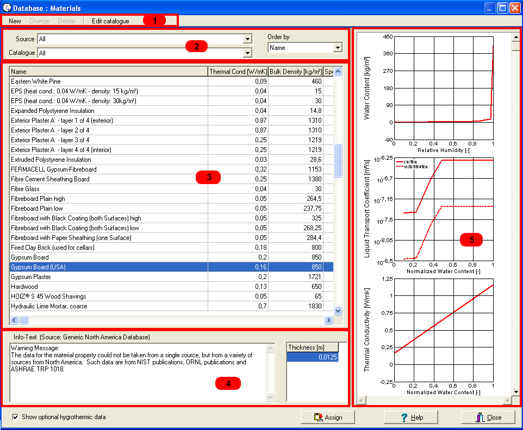
Task: Open the Order by dropdown
Action: pyautogui.click(x=338, y=48)
